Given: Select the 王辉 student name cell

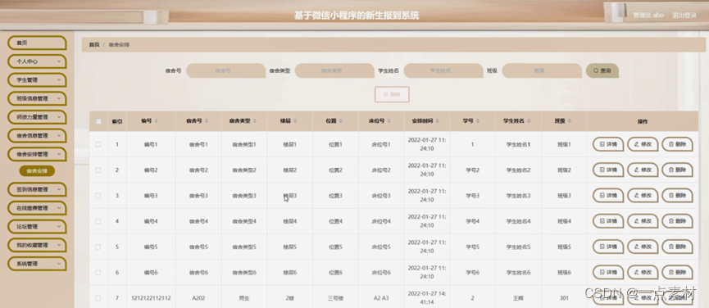Looking at the screenshot, I should 518,298.
